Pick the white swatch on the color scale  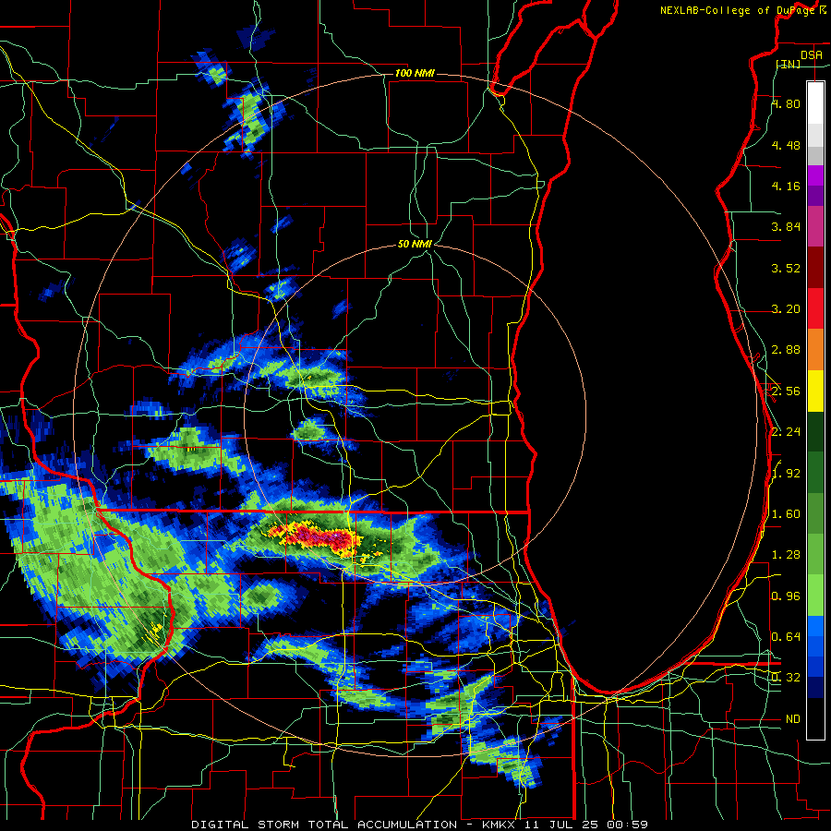pos(815,102)
